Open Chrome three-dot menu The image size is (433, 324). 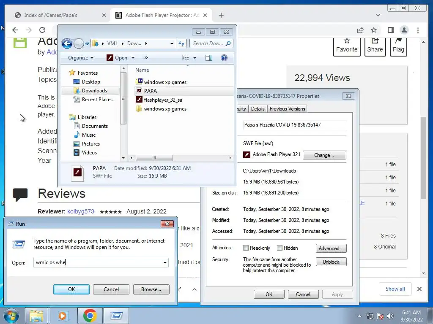click(418, 30)
